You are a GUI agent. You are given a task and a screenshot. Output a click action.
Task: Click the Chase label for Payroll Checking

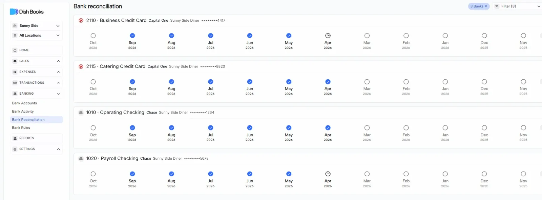point(146,159)
